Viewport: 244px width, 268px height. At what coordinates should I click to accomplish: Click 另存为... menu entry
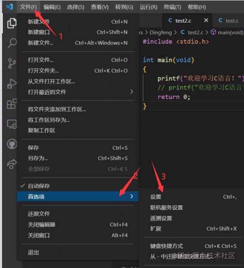pyautogui.click(x=78, y=158)
